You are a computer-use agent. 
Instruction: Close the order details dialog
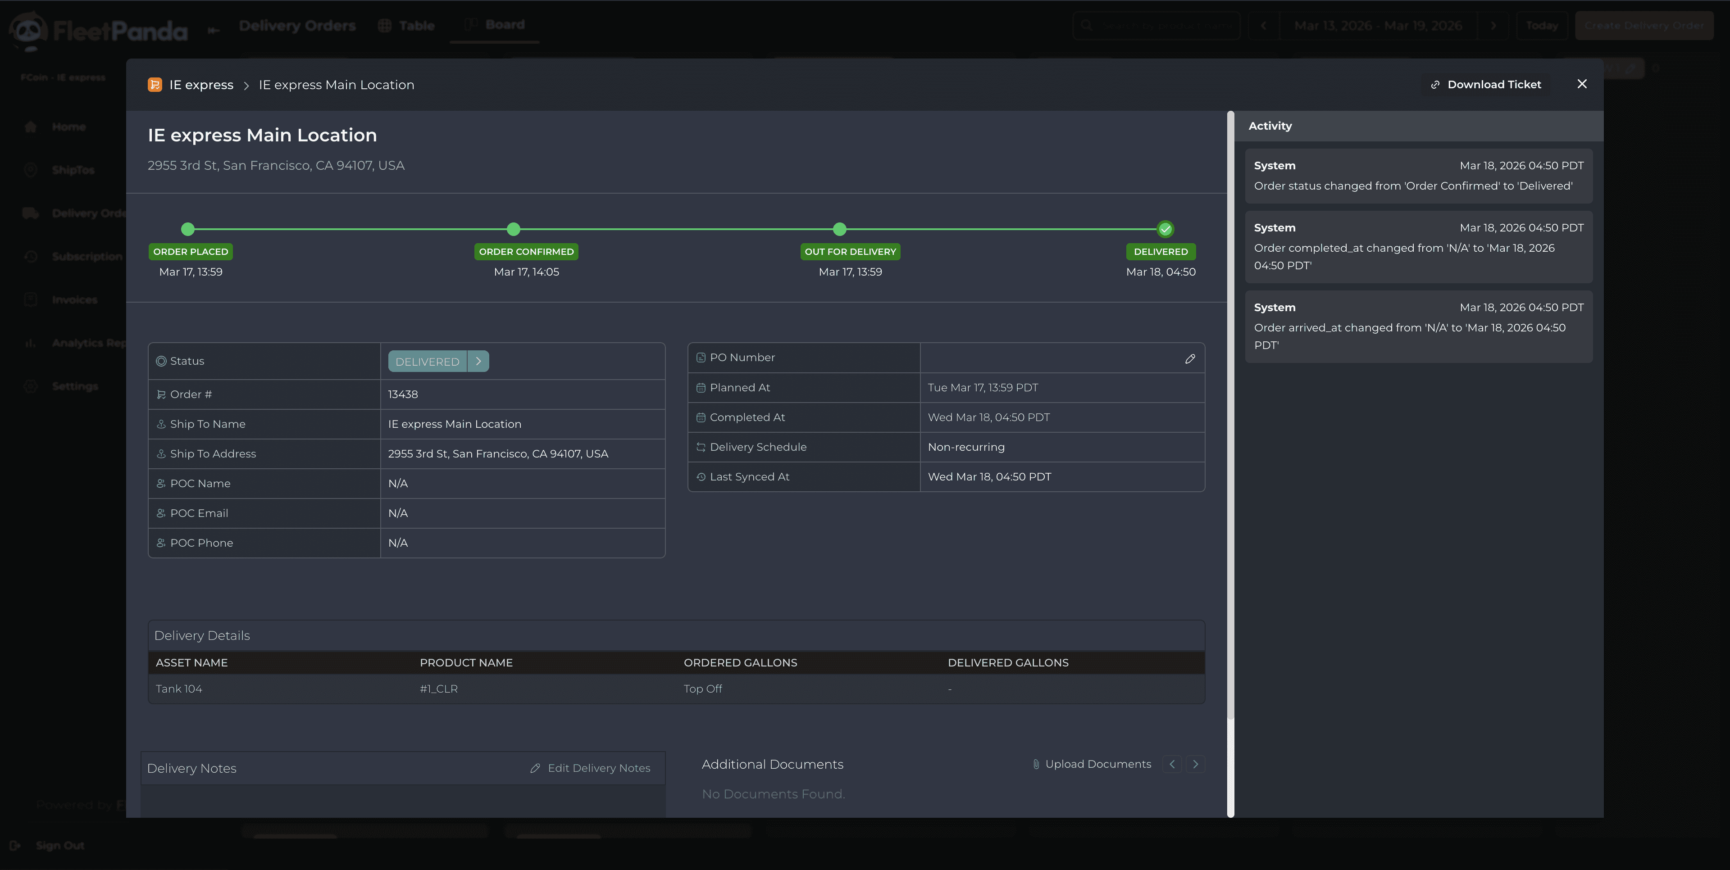(x=1582, y=84)
